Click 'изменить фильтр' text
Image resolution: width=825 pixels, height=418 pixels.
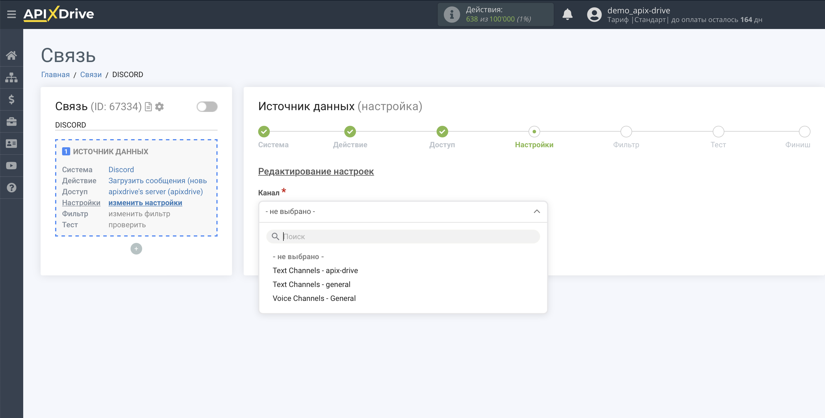(139, 214)
